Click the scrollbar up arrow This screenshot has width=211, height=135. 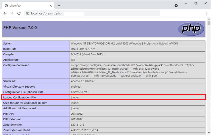209,19
